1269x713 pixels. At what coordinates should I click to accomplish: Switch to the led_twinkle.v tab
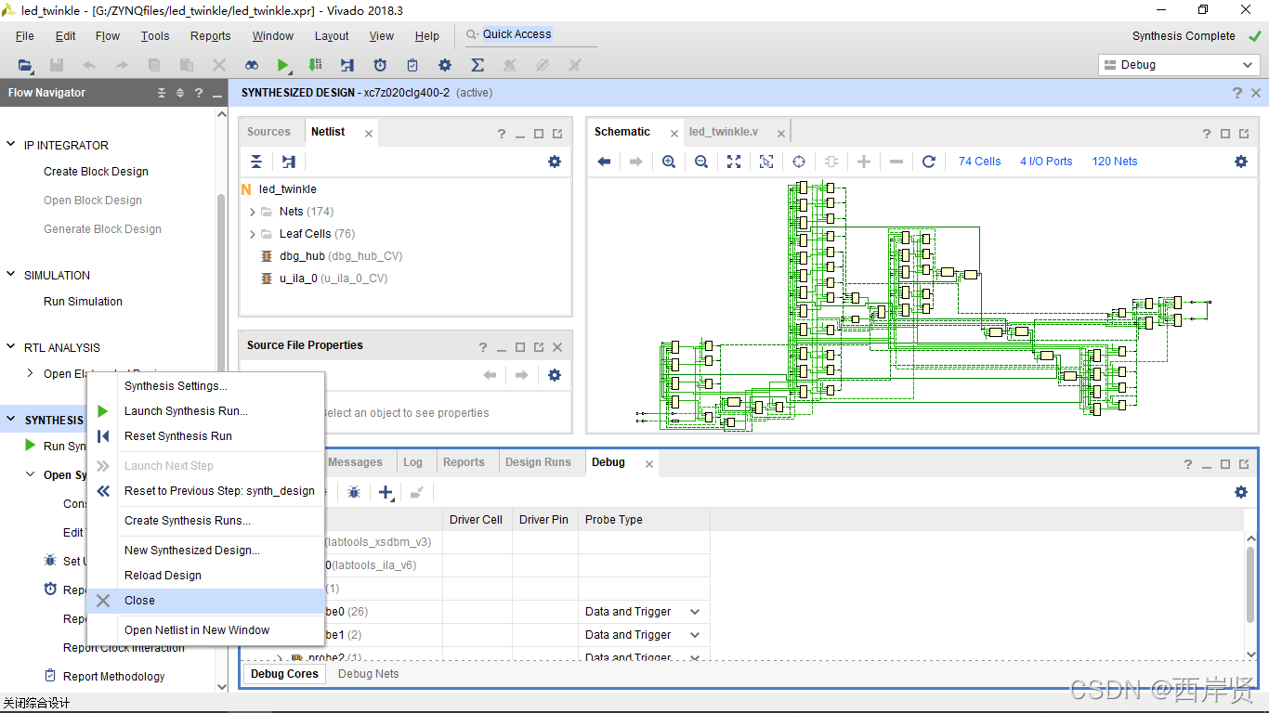[724, 132]
